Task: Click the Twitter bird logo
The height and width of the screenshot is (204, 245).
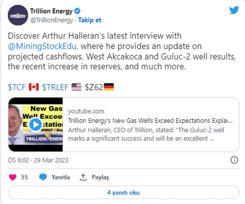Action: tap(234, 10)
